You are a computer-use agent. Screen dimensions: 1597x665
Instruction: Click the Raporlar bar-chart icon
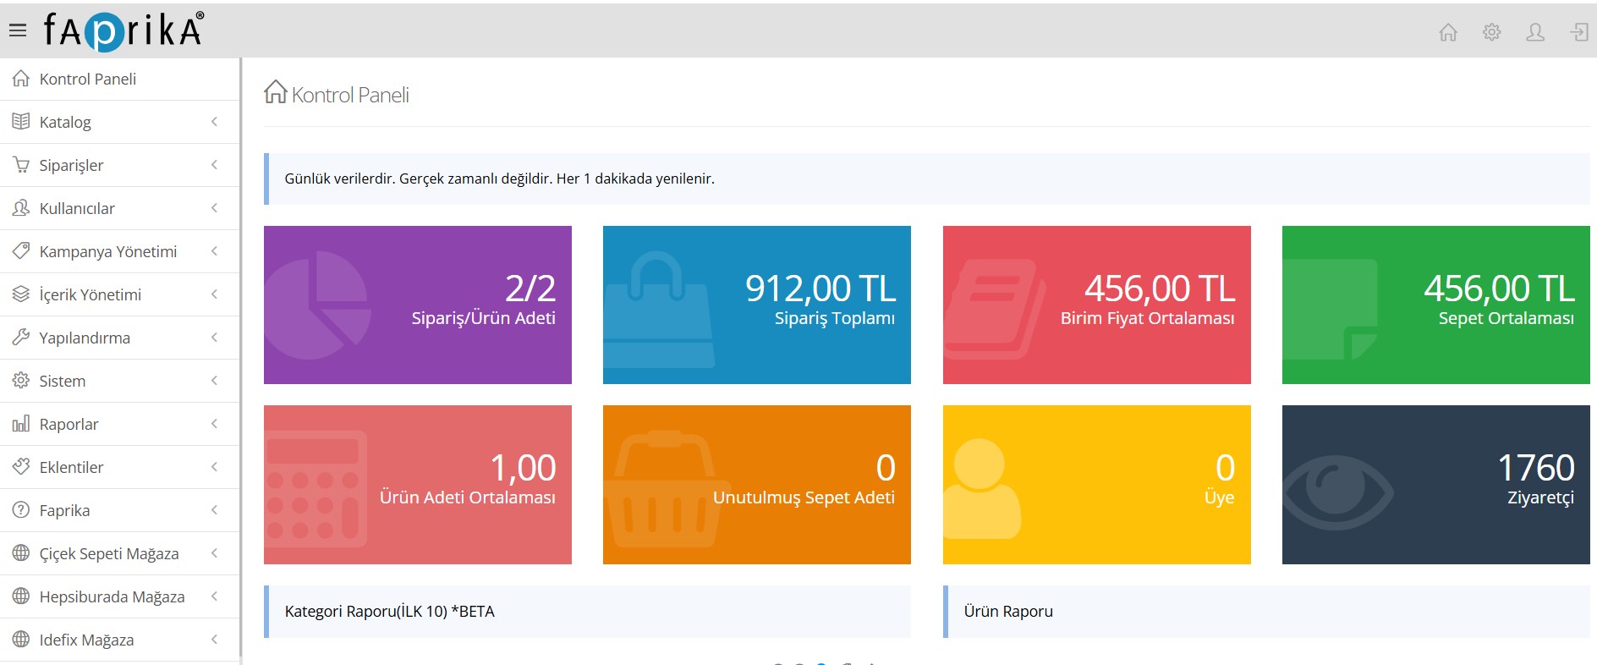click(21, 424)
